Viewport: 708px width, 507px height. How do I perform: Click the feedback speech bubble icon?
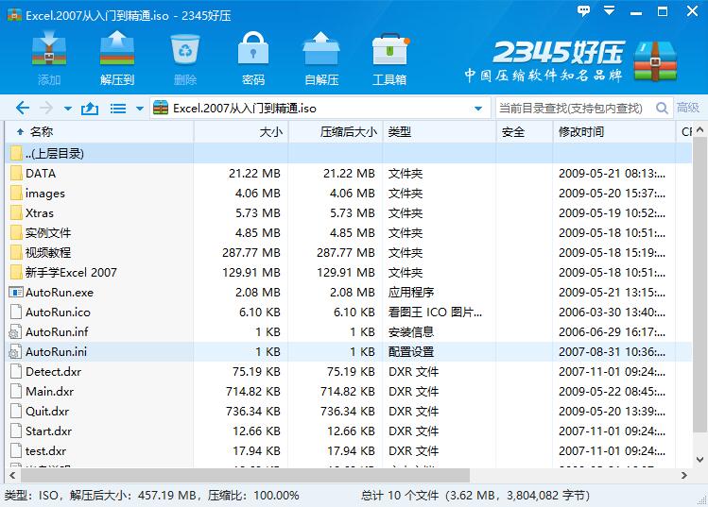click(x=584, y=10)
